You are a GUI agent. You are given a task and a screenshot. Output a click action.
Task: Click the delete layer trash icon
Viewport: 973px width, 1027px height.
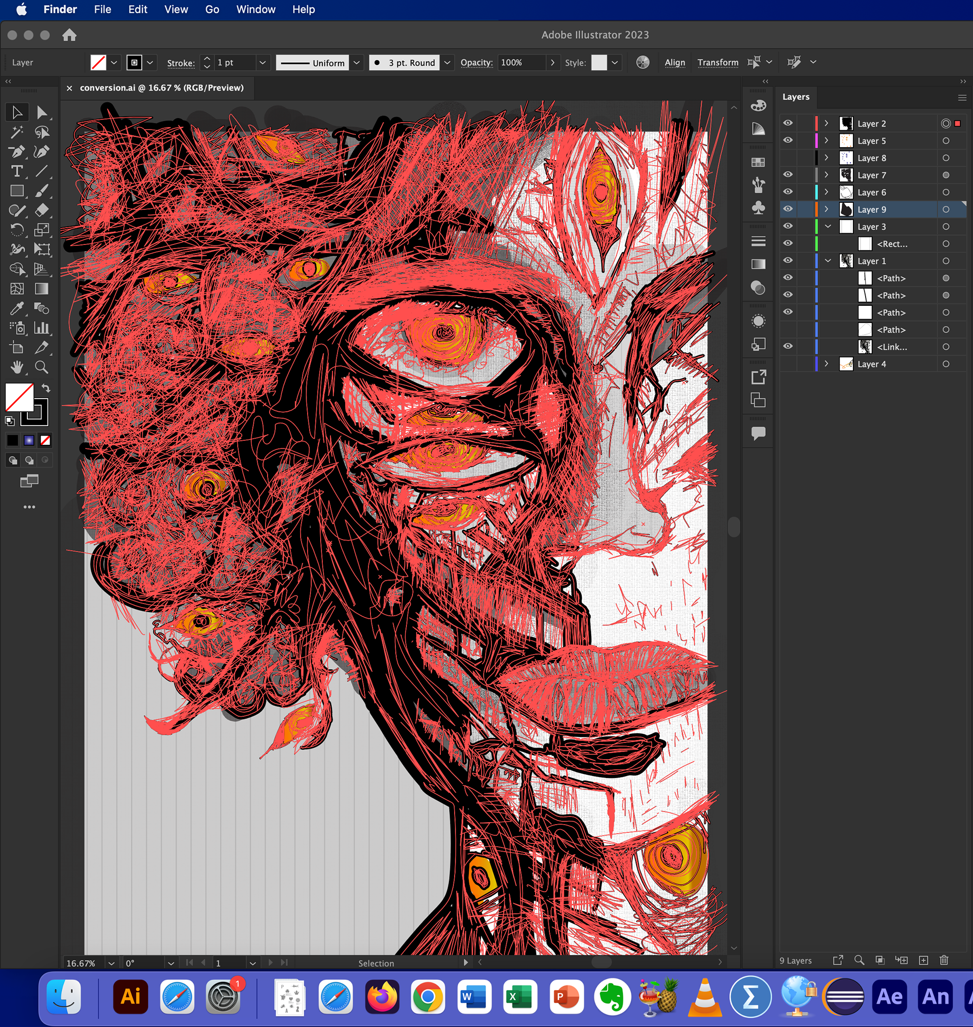[x=944, y=960]
